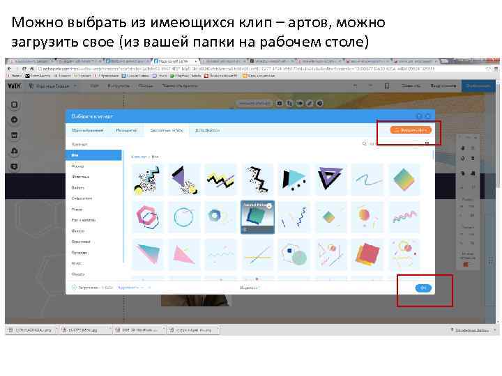Image resolution: width=502 pixels, height=376 pixels.
Task: Choose the blue triangle with black dots clipart
Action: pos(294,180)
